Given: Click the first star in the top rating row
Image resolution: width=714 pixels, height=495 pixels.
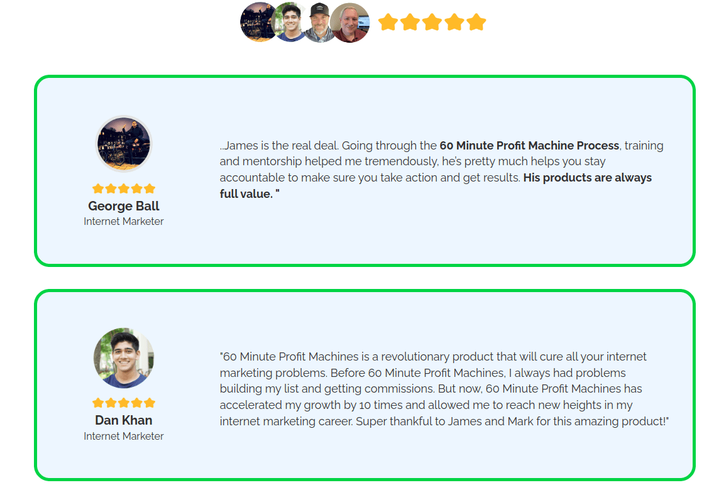Looking at the screenshot, I should [388, 22].
